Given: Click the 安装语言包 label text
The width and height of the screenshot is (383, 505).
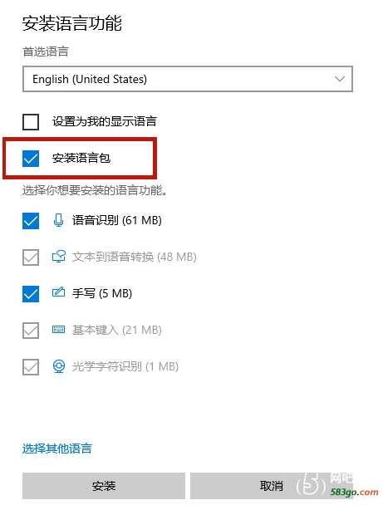Looking at the screenshot, I should (81, 158).
